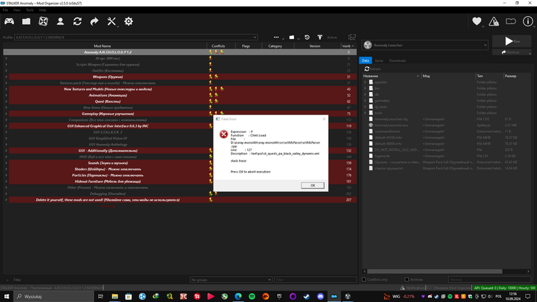Click the Windows taskbar search box
The image size is (537, 302).
[54, 296]
